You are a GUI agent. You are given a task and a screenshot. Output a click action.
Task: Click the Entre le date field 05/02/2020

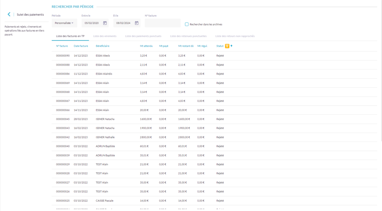pyautogui.click(x=92, y=23)
